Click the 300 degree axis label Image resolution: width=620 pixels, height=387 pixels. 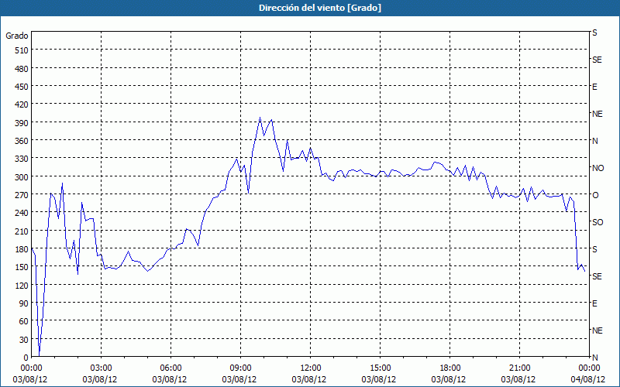coord(22,177)
